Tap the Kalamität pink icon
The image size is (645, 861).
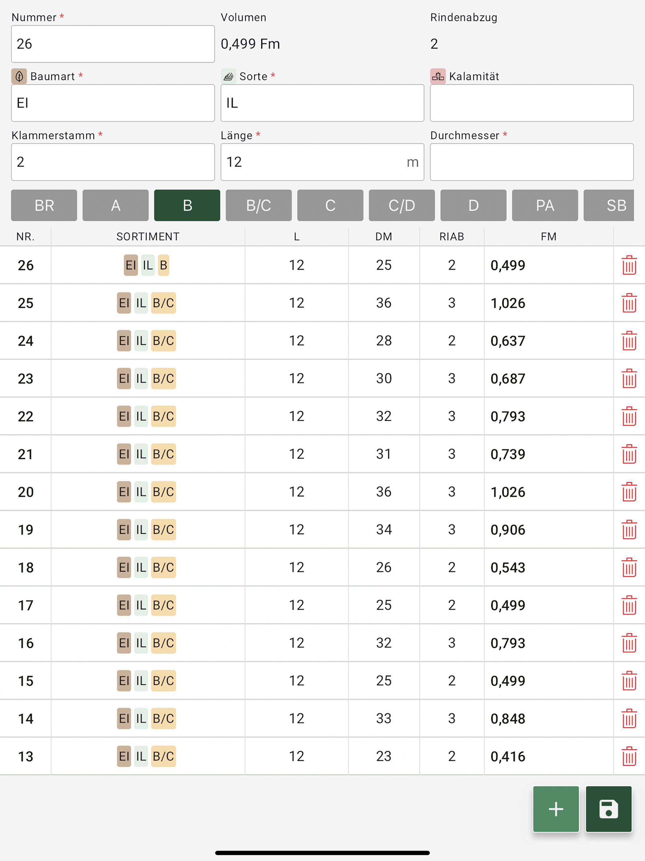click(x=438, y=76)
